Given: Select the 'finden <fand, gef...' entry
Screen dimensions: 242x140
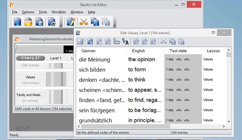Looking at the screenshot, I should (x=102, y=100).
